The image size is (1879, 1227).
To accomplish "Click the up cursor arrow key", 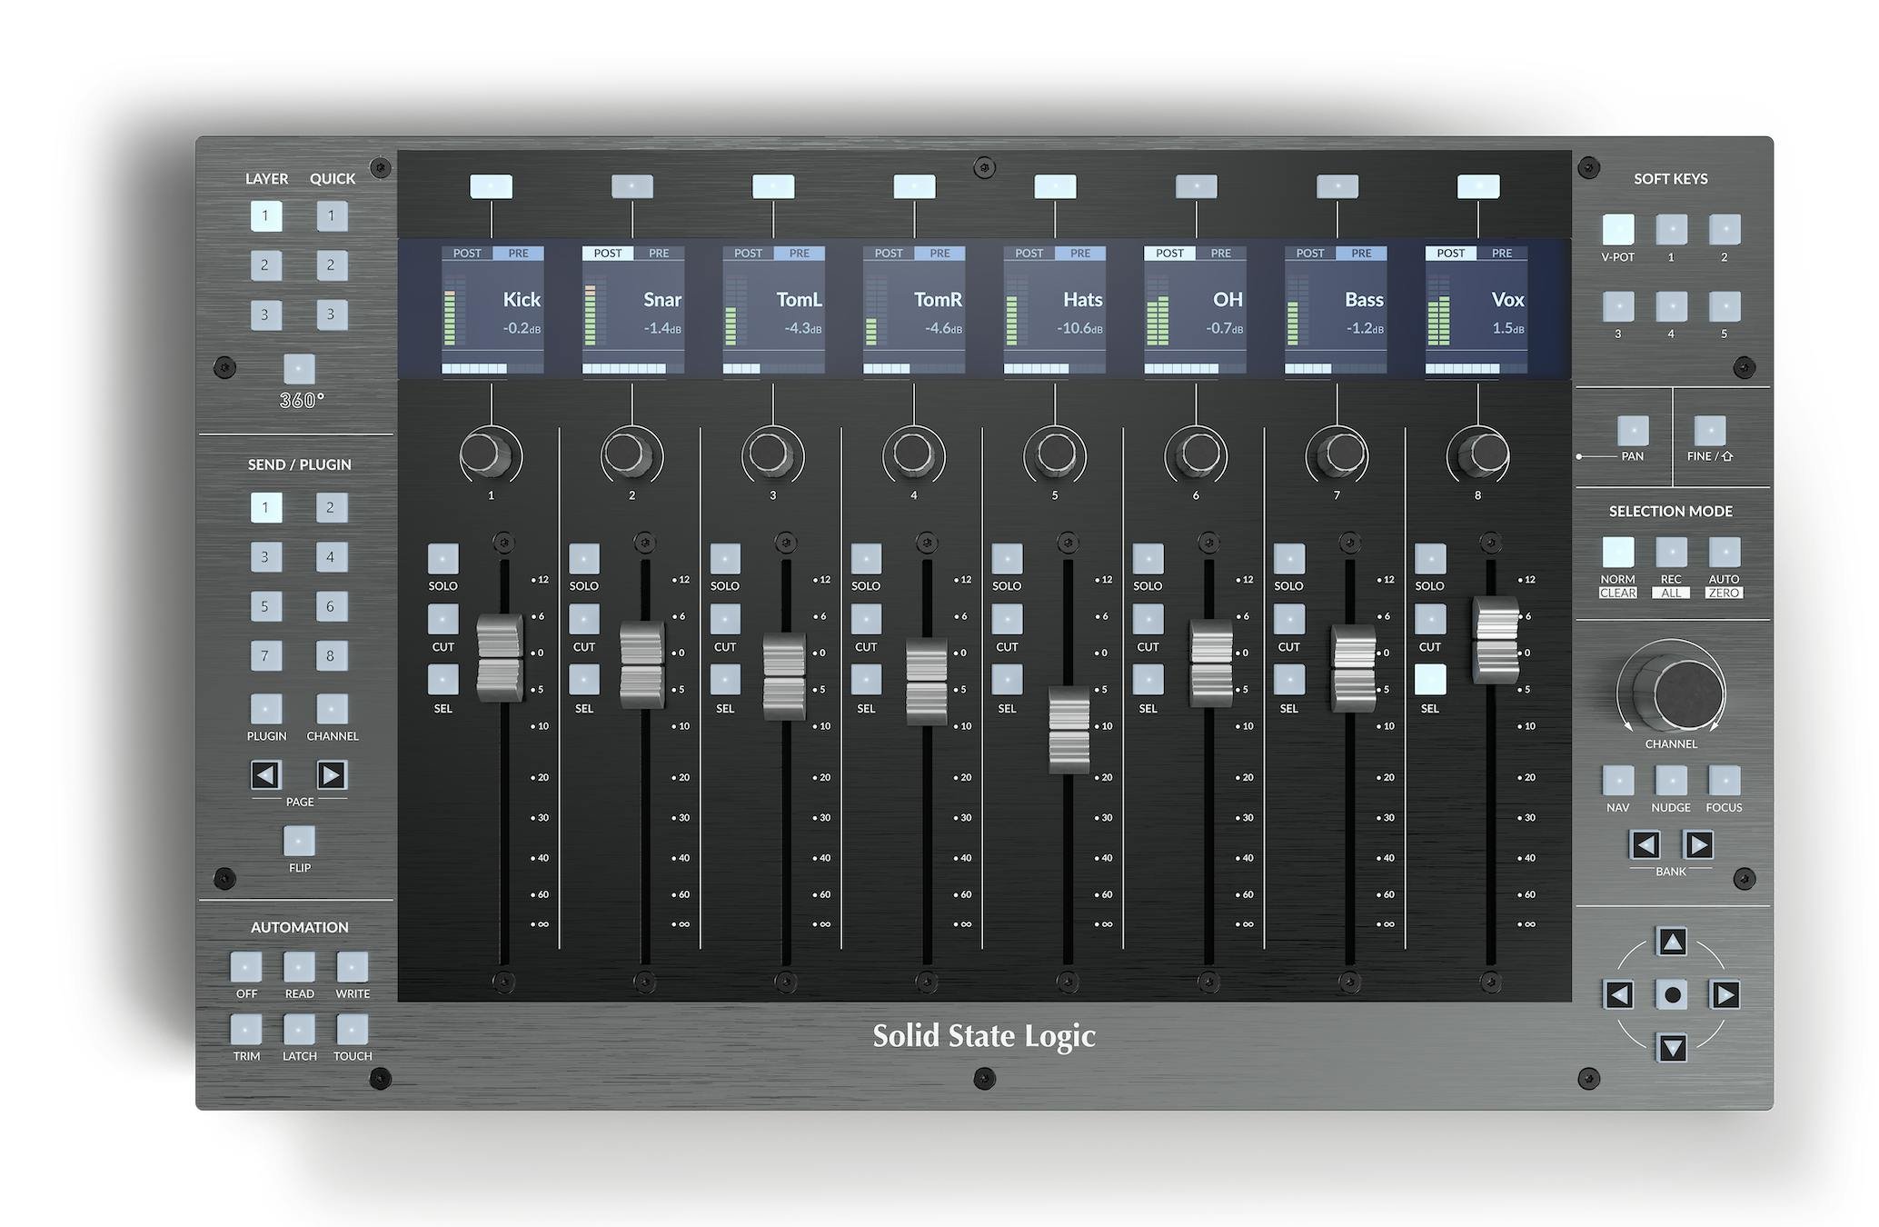I will (x=1672, y=942).
